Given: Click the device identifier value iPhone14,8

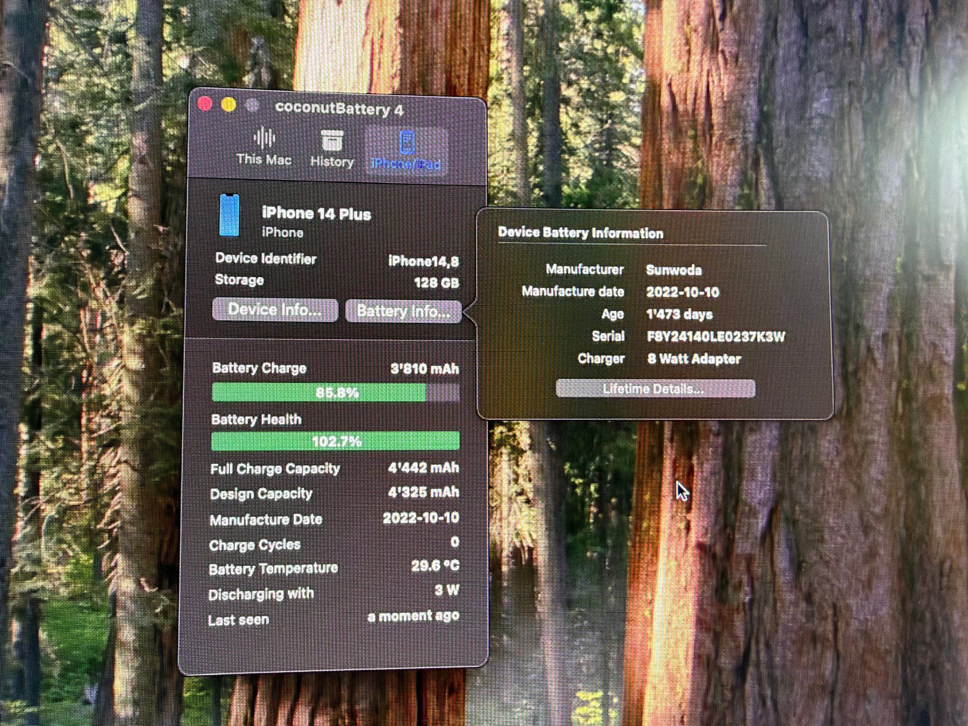Looking at the screenshot, I should (424, 261).
